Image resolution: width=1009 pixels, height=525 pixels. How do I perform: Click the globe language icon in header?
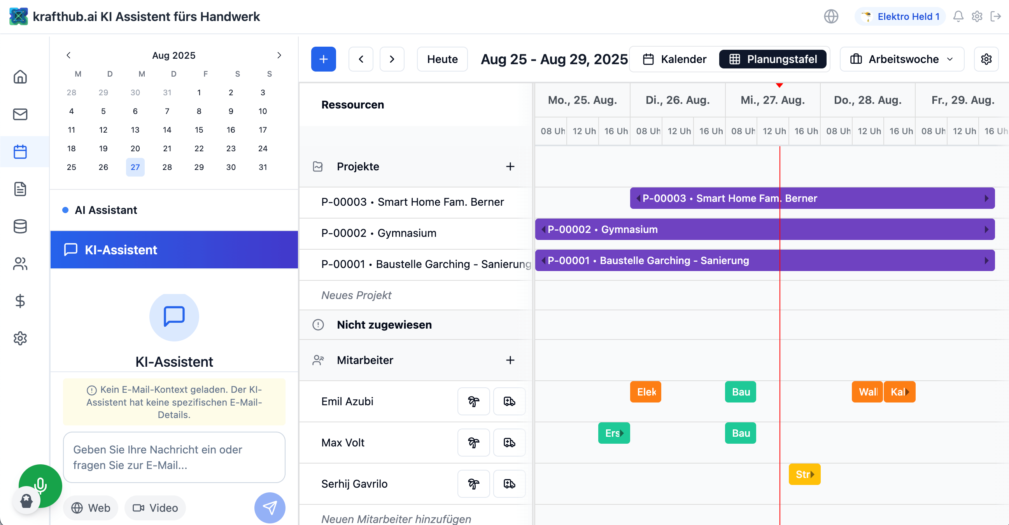(x=831, y=16)
